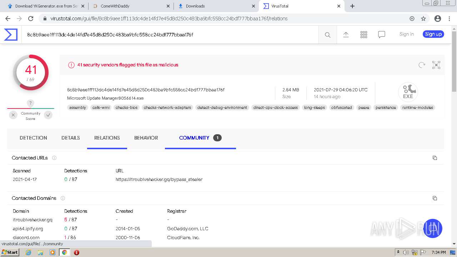457x257 pixels.
Task: Click the hash search input field
Action: point(170,35)
